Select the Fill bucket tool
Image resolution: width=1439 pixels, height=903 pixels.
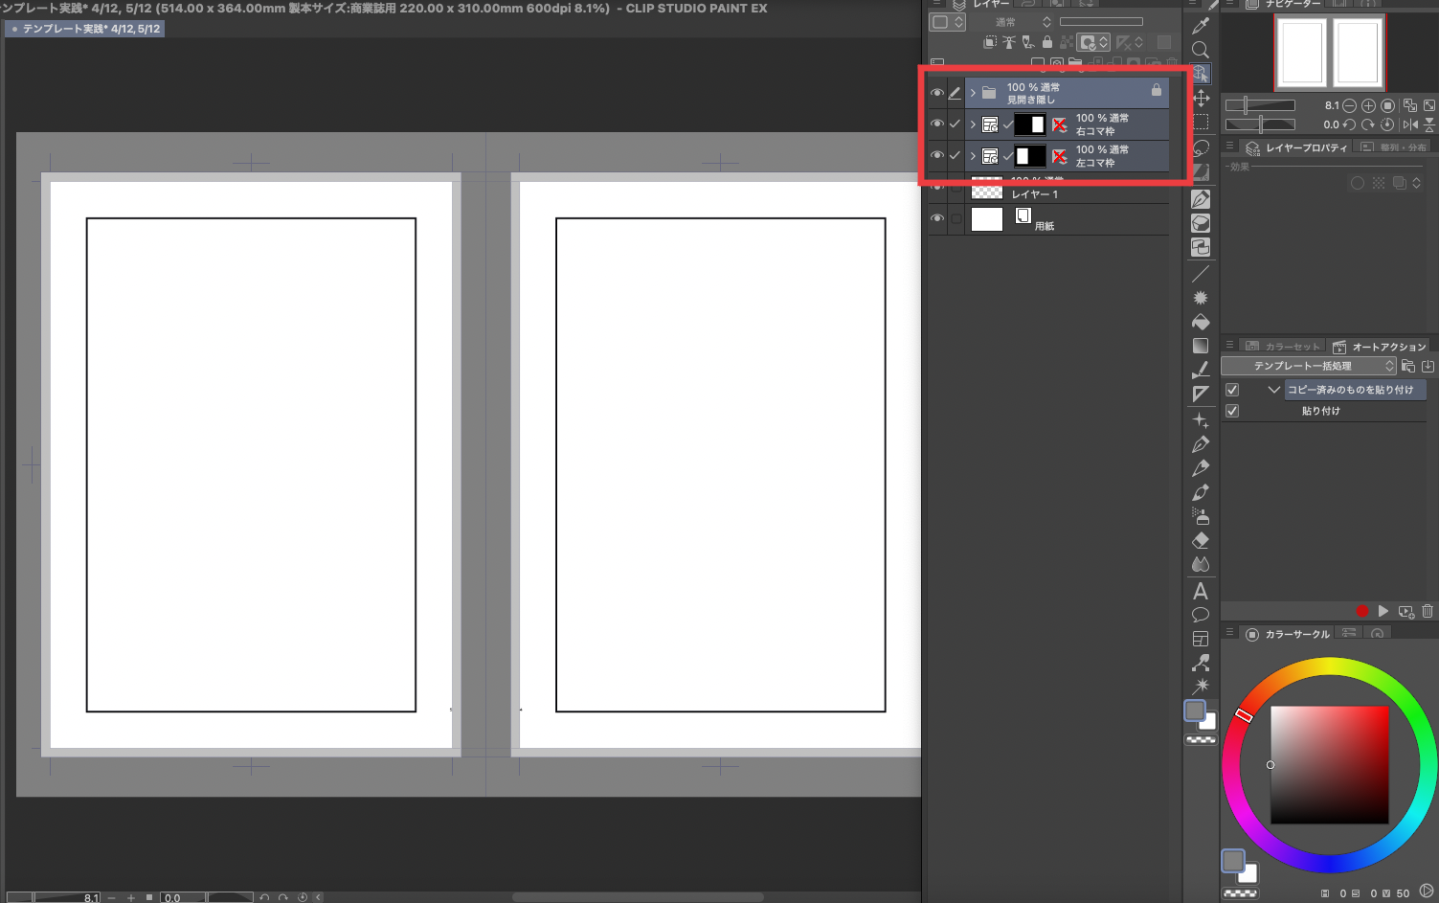(1201, 323)
